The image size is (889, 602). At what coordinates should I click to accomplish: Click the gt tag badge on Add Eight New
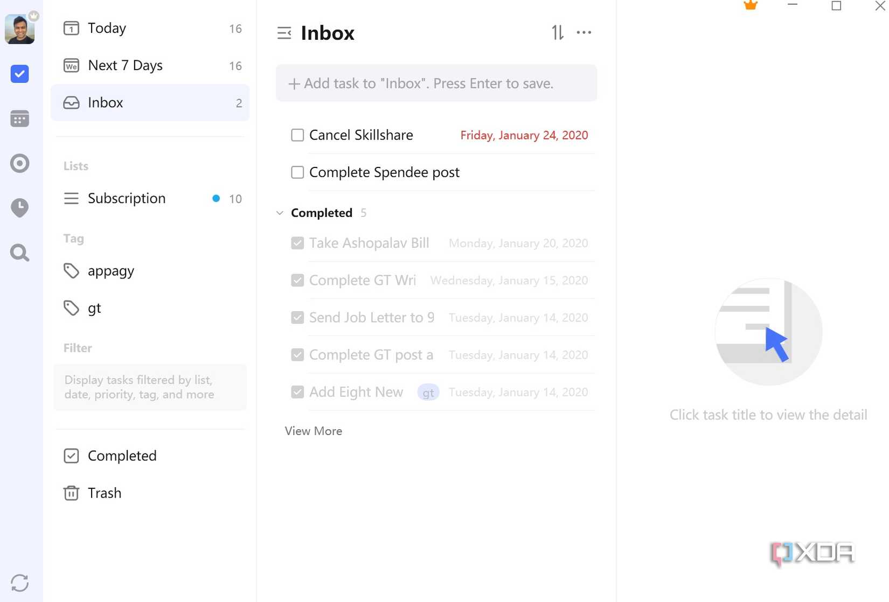pos(428,393)
